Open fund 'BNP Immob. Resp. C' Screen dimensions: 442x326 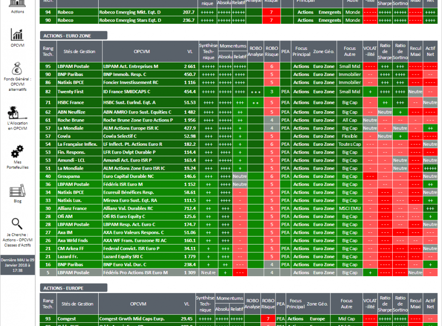125,74
